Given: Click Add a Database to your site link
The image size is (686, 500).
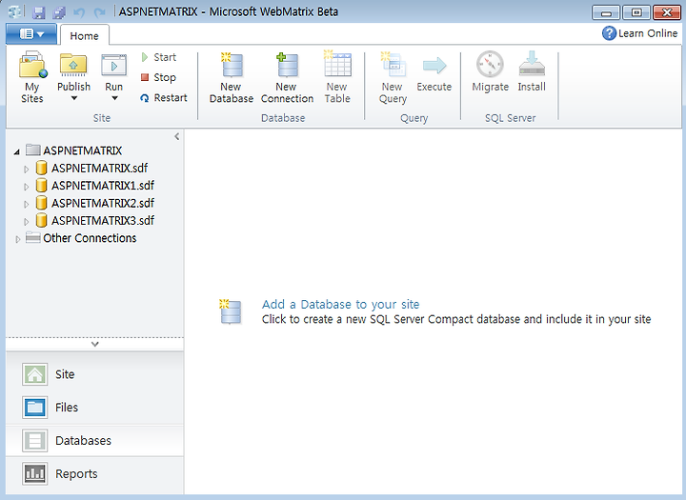Looking at the screenshot, I should 340,304.
